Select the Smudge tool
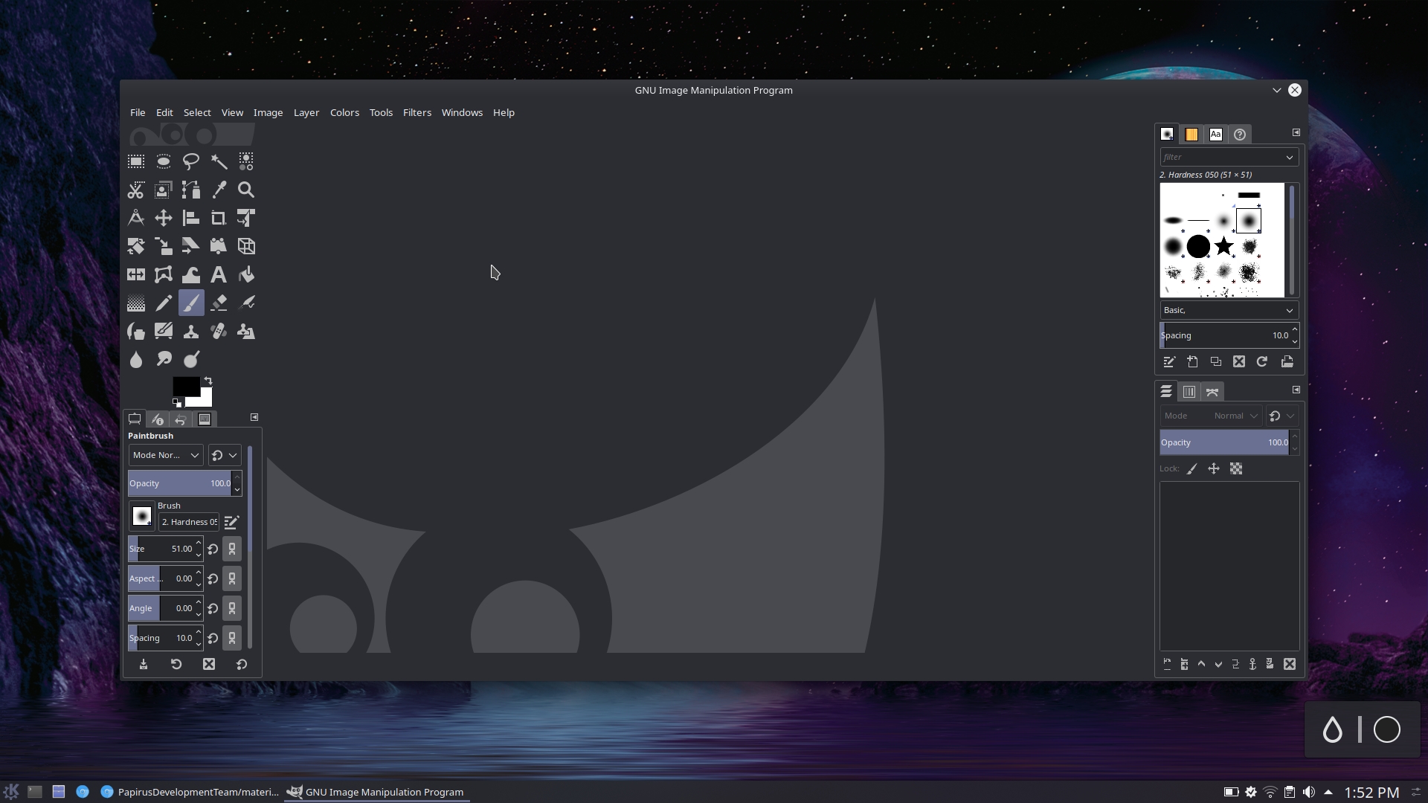 point(164,359)
